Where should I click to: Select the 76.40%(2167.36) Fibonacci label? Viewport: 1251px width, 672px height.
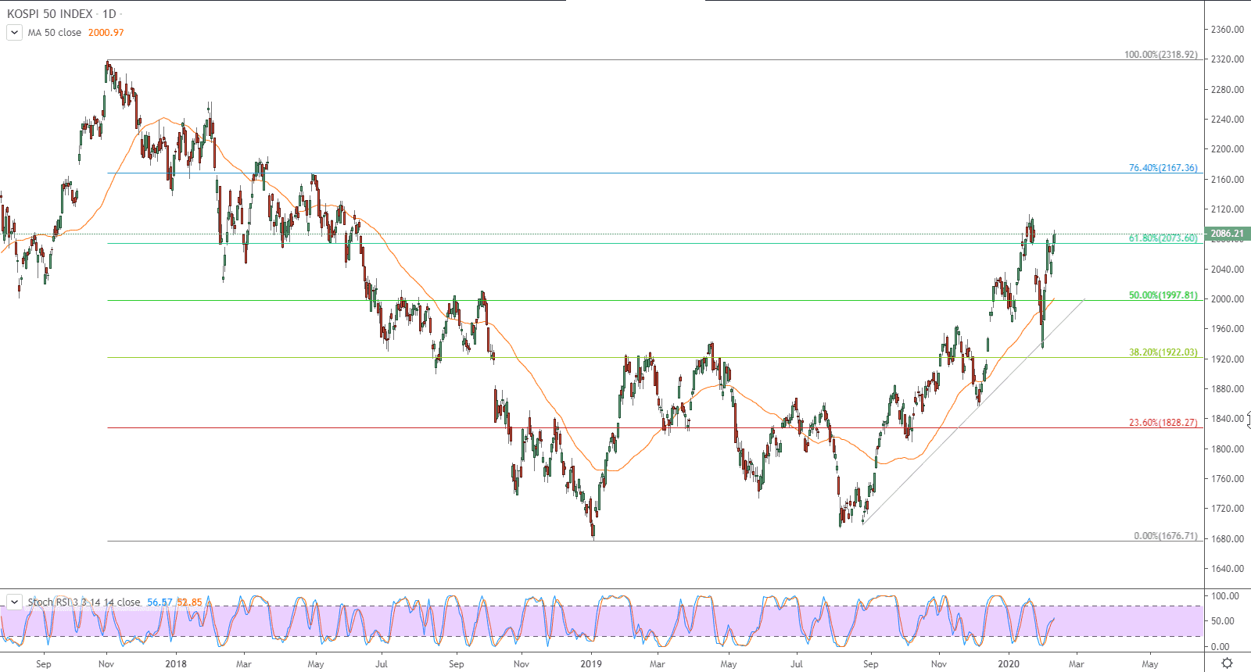(1163, 168)
